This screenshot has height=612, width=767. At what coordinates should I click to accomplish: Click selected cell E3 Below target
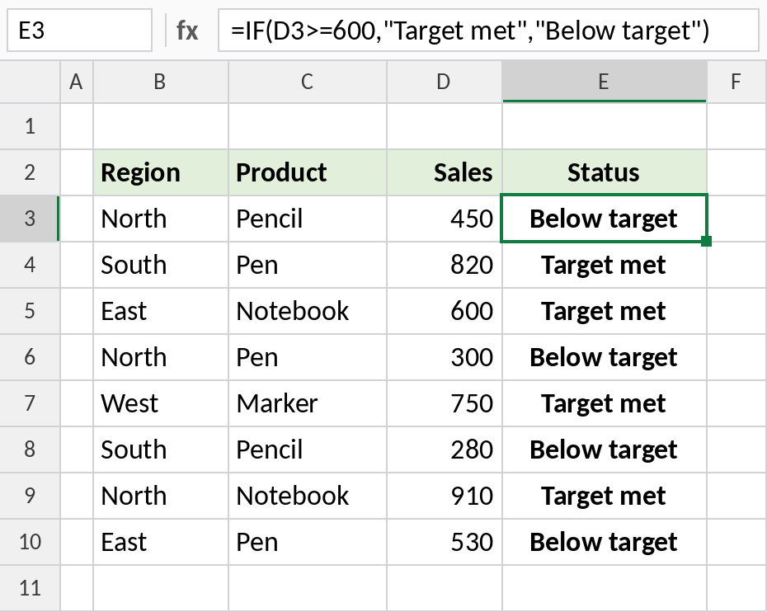point(604,219)
